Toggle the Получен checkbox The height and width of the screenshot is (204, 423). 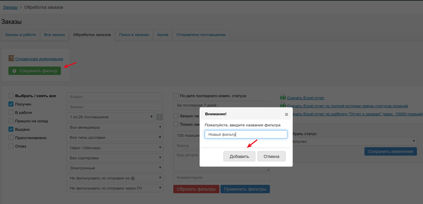tap(11, 104)
